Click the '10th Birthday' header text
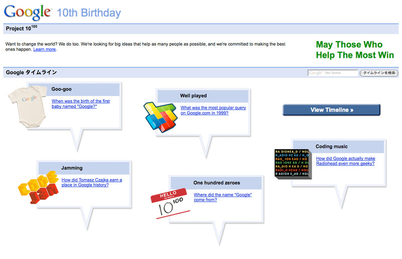This screenshot has width=402, height=259. [x=89, y=13]
